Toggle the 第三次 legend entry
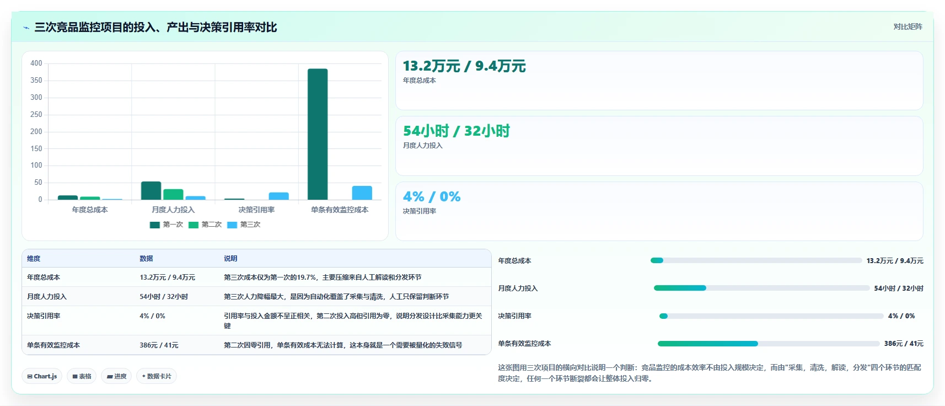This screenshot has width=945, height=406. (244, 225)
